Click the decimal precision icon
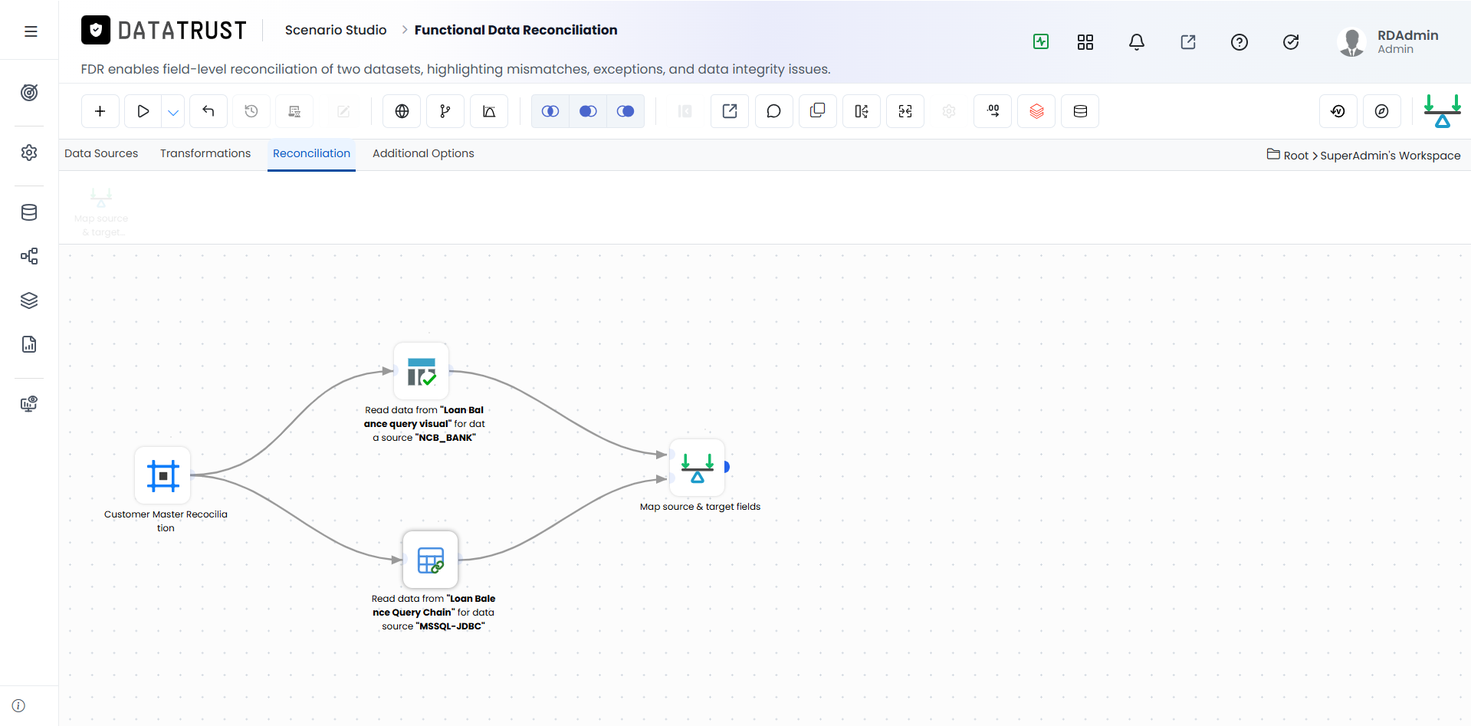 coord(993,111)
